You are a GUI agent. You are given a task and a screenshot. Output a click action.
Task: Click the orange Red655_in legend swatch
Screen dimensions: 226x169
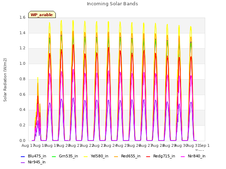pos(116,156)
